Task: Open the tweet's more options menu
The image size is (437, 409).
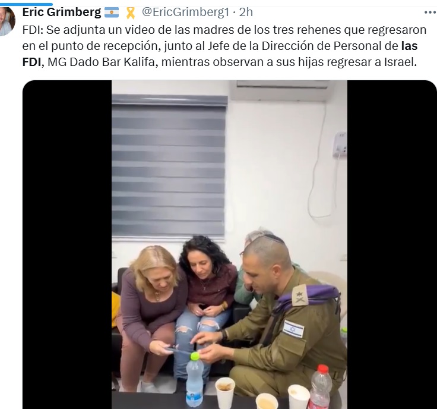Action: pyautogui.click(x=429, y=12)
